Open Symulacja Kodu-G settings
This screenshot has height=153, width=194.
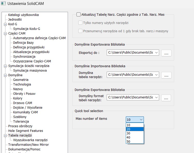point(27,29)
